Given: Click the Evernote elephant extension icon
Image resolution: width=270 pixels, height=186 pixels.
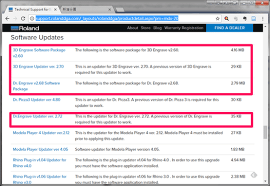Looking at the screenshot, I should click(244, 18).
